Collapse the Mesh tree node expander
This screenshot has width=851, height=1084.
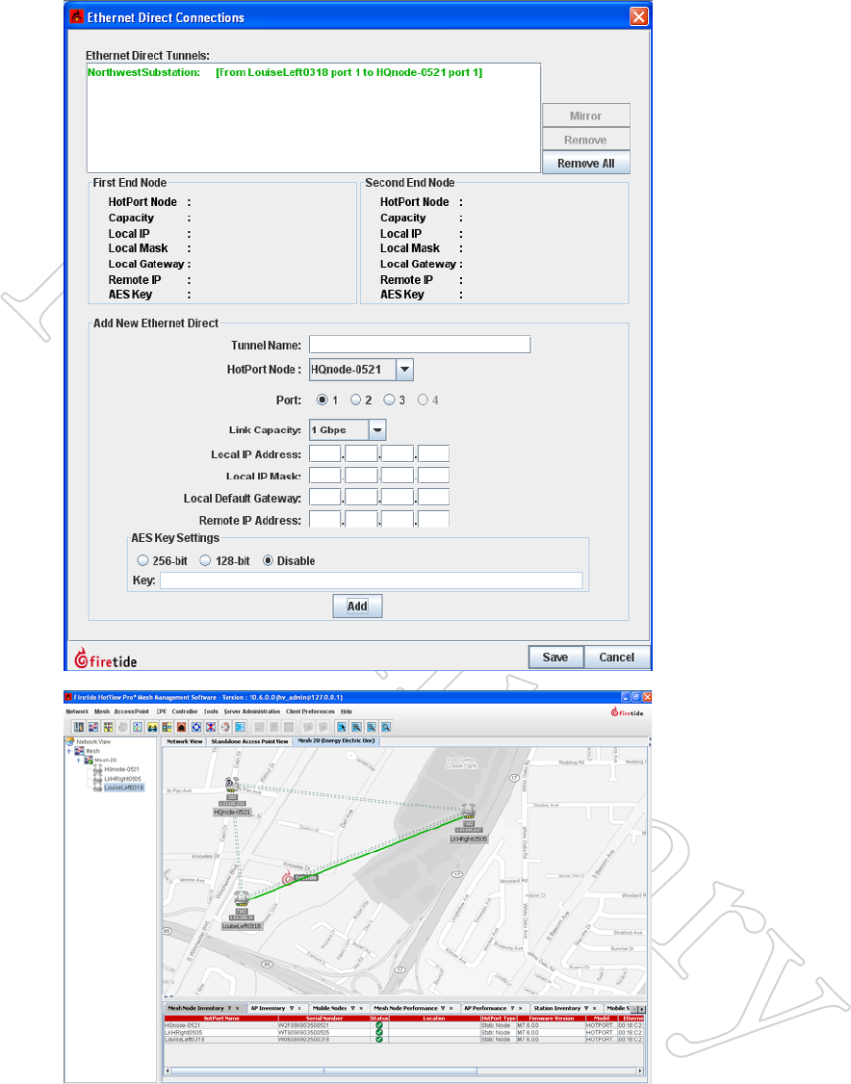click(68, 751)
